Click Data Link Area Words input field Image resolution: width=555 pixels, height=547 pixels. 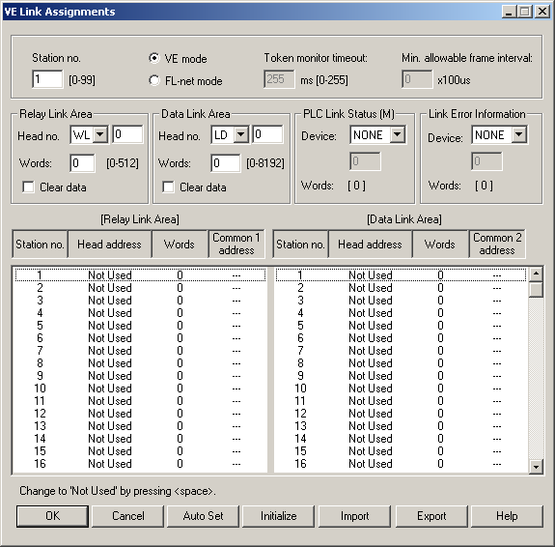[226, 163]
